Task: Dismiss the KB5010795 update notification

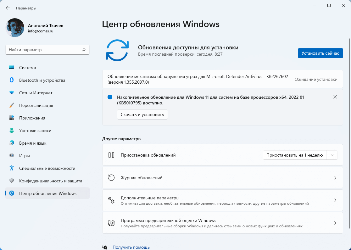Action: point(335,97)
